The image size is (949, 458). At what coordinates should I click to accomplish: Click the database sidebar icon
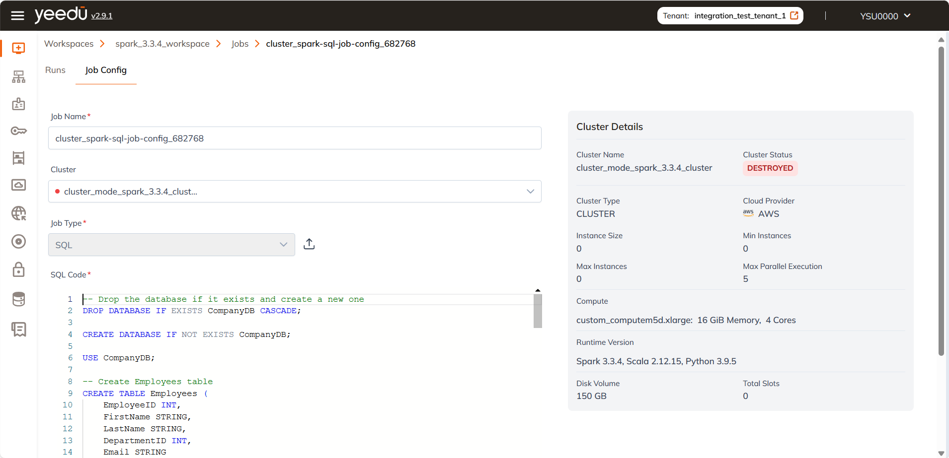[18, 299]
